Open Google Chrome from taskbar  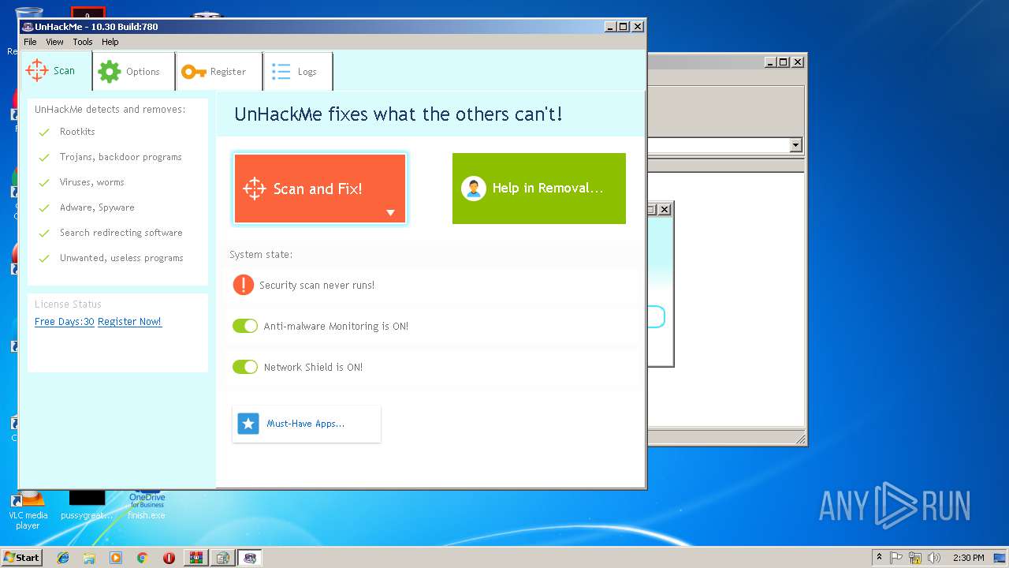(142, 558)
